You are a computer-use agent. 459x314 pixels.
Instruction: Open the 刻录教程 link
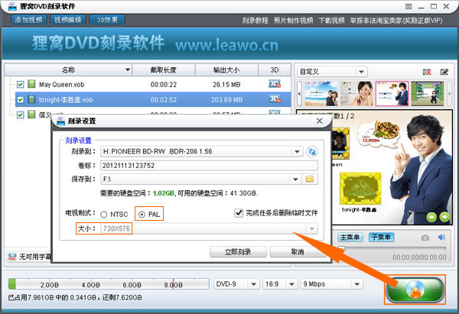coord(255,21)
